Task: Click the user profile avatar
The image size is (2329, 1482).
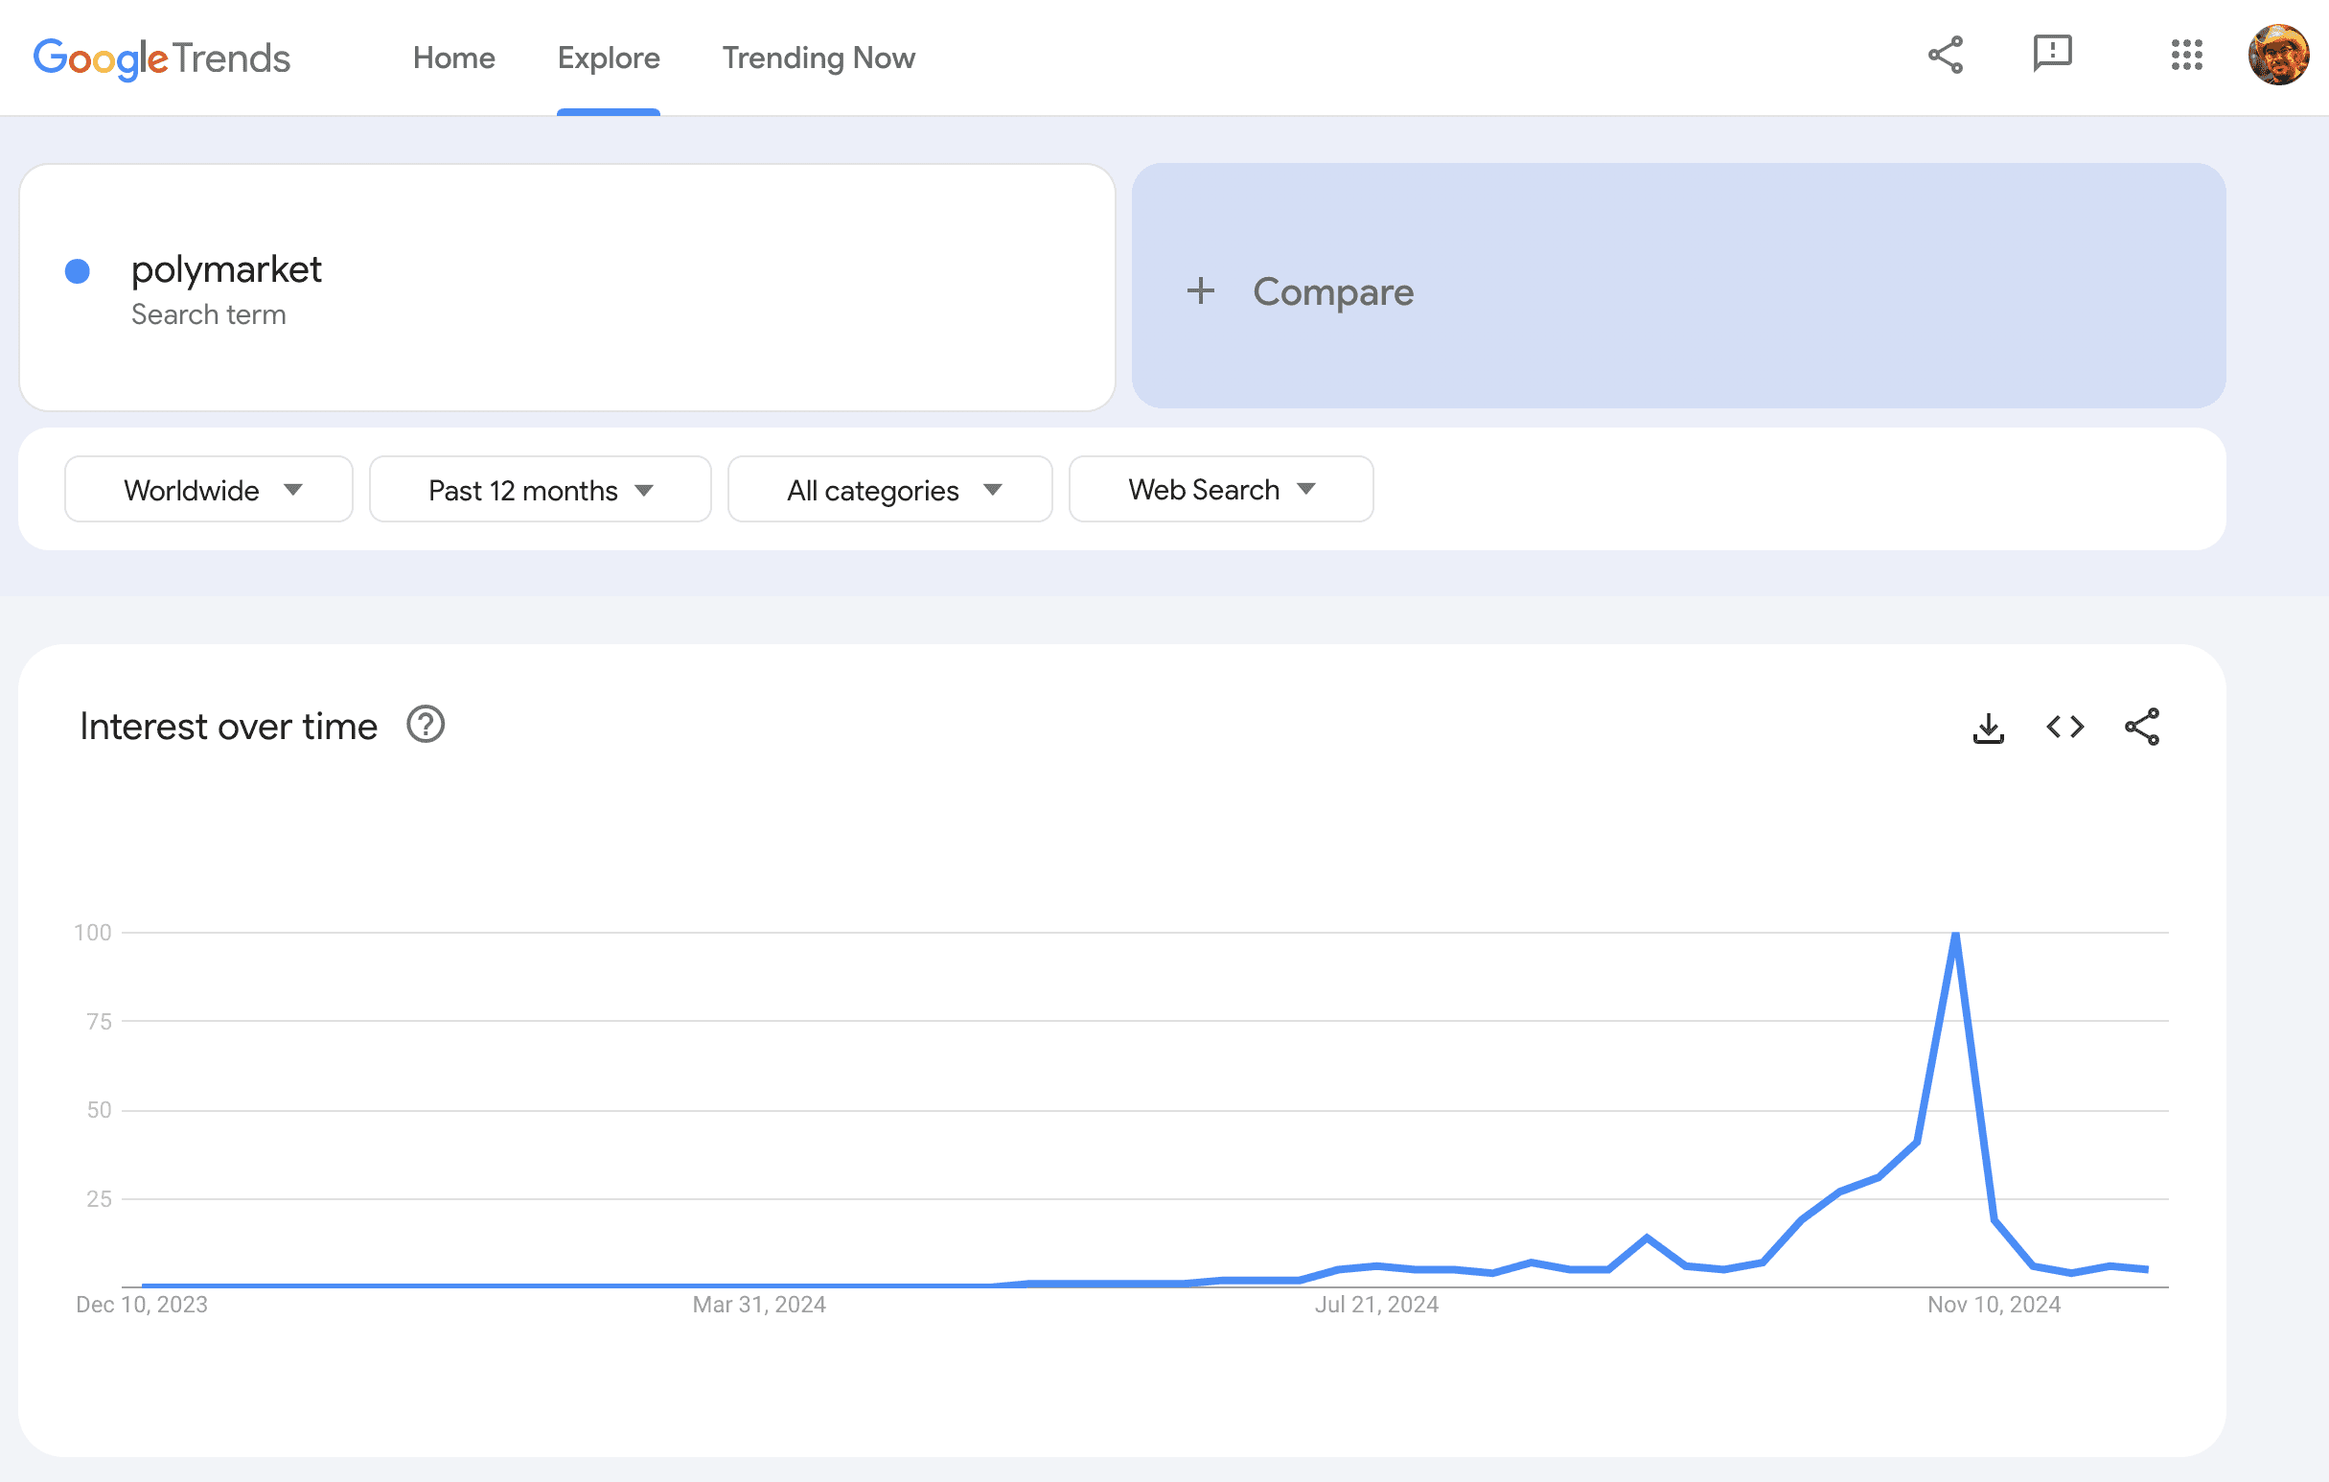Action: [x=2278, y=56]
